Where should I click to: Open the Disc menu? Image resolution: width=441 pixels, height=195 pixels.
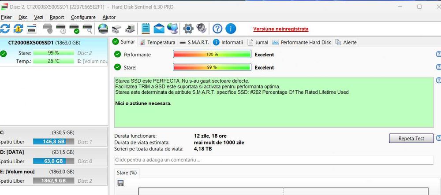click(23, 17)
